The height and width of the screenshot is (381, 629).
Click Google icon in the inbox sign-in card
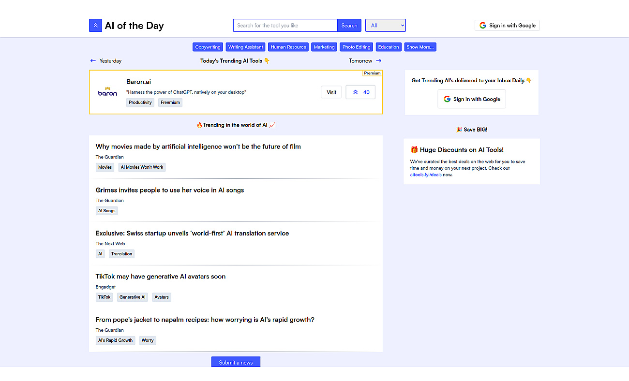tap(447, 99)
